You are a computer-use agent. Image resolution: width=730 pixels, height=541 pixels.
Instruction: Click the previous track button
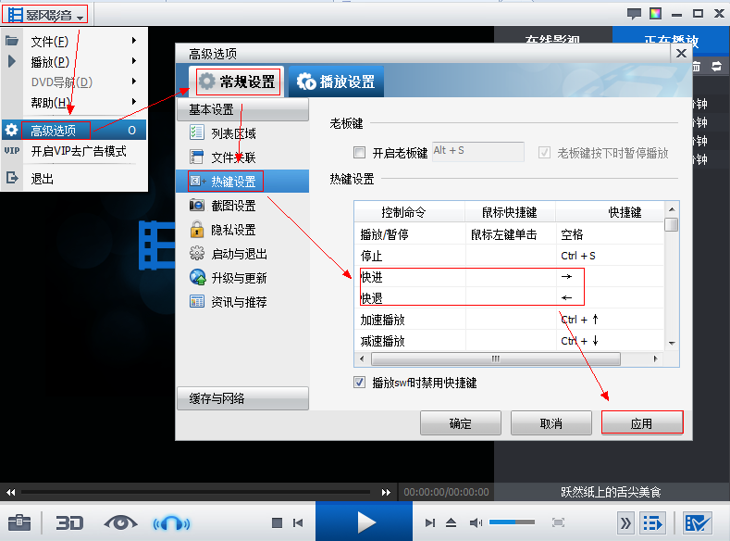(x=298, y=522)
